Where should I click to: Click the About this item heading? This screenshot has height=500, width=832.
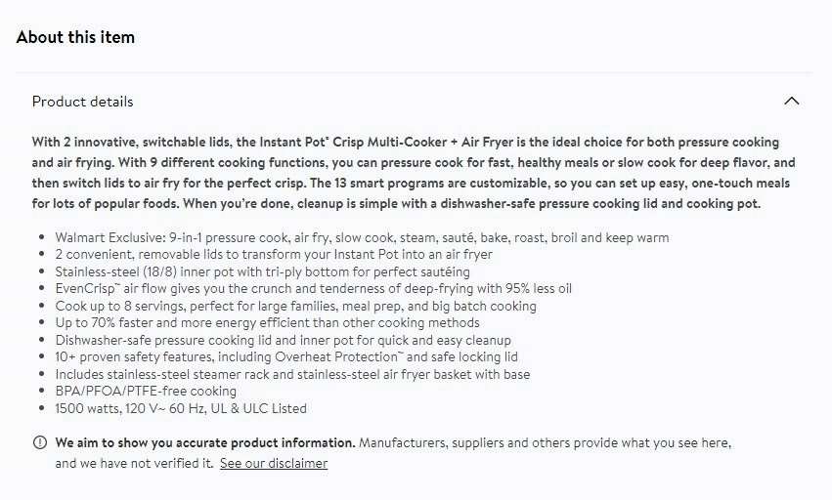(x=75, y=37)
